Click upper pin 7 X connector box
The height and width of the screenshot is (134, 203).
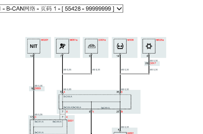point(62,112)
